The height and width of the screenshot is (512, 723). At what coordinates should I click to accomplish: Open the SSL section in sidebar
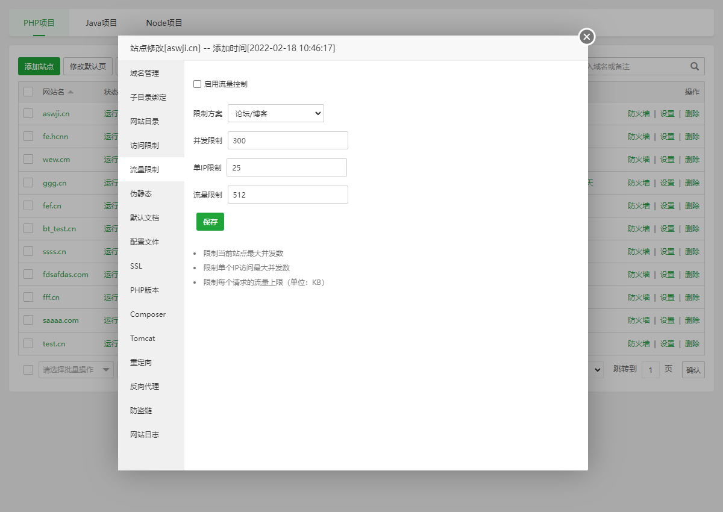[136, 266]
